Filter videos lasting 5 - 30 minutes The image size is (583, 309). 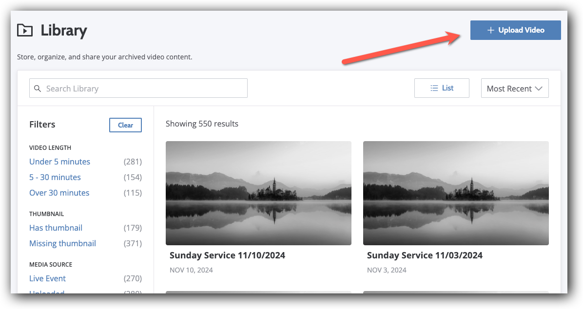tap(55, 177)
